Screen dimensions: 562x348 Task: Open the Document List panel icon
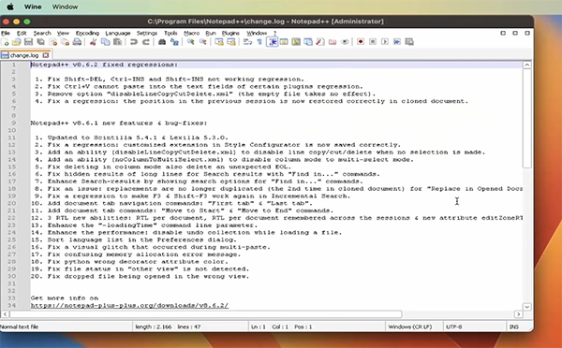tap(308, 42)
